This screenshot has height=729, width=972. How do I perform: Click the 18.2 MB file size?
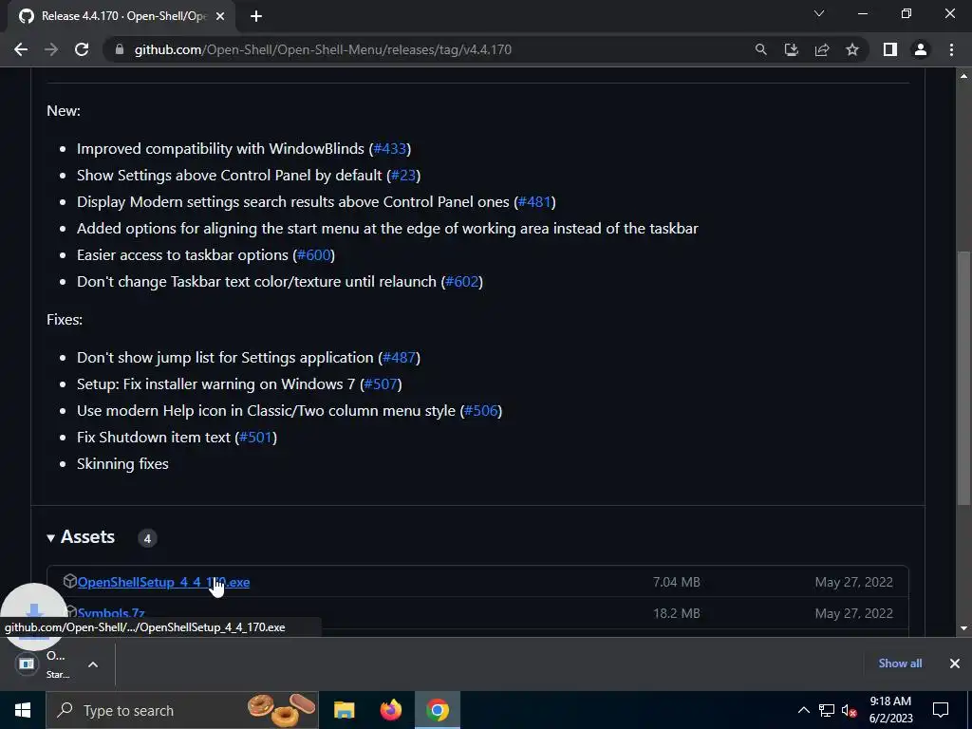coord(676,614)
